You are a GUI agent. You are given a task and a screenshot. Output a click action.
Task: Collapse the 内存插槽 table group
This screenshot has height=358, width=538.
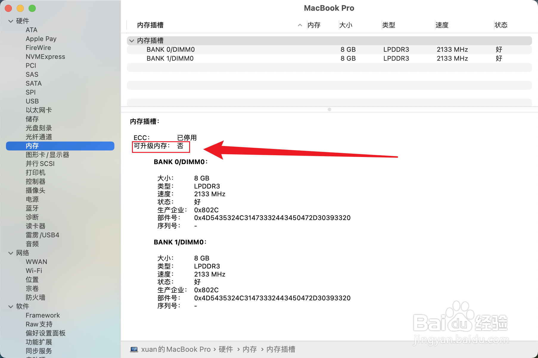[132, 41]
